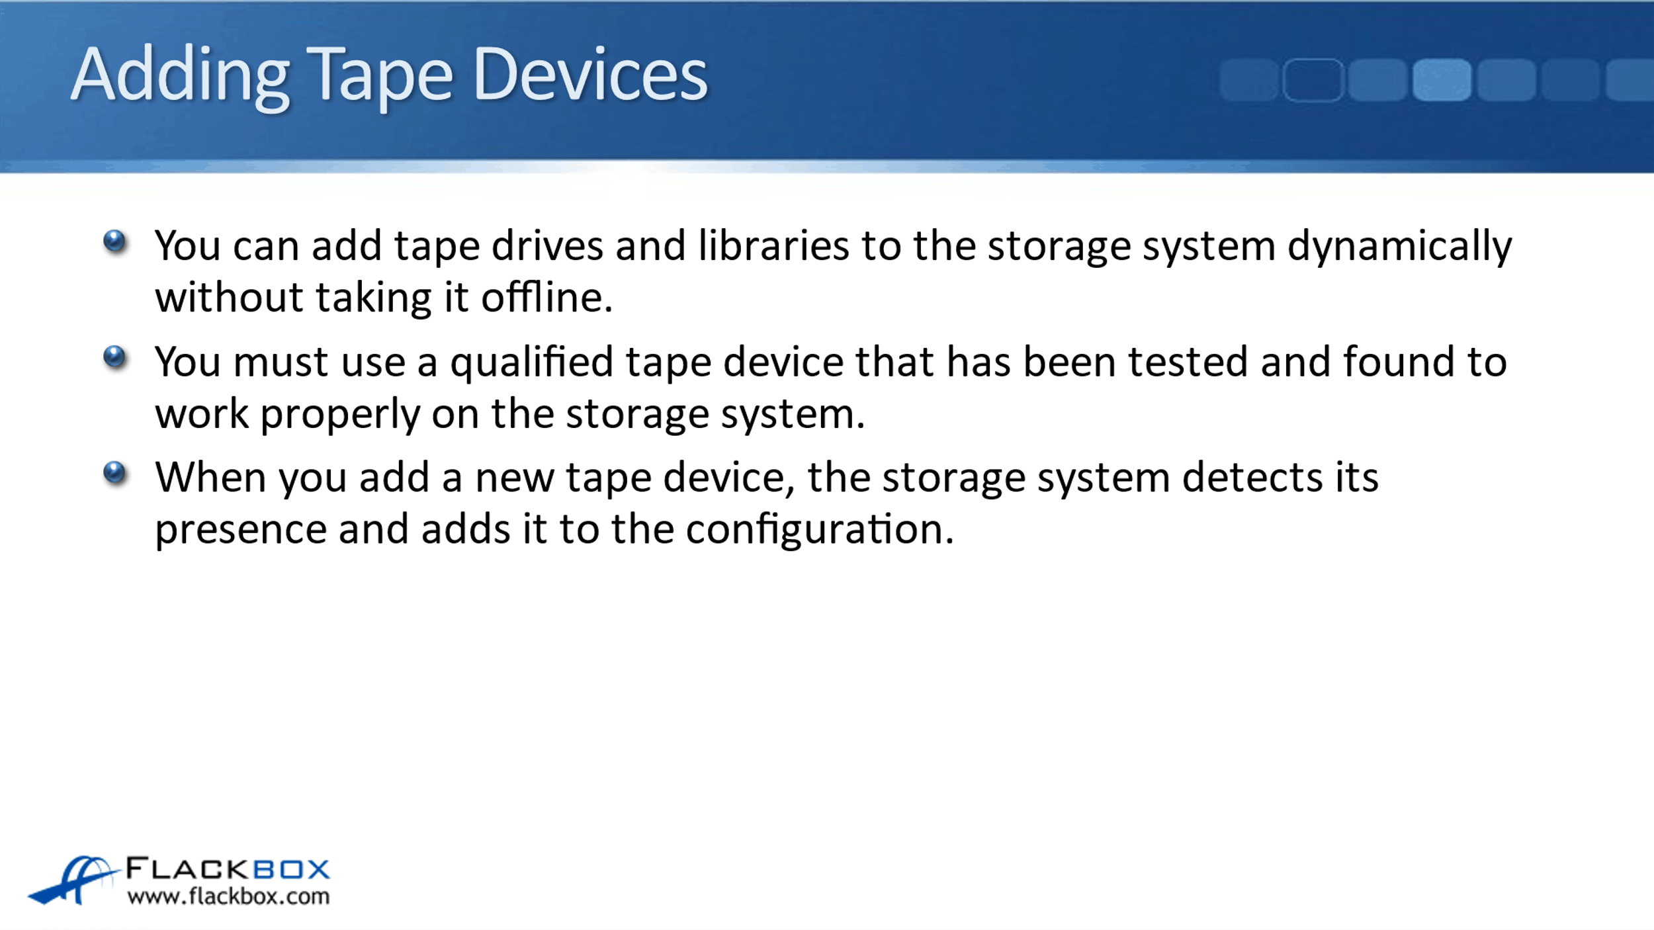The image size is (1654, 930).
Task: Click the leftmost decorative header square
Action: click(x=1248, y=80)
